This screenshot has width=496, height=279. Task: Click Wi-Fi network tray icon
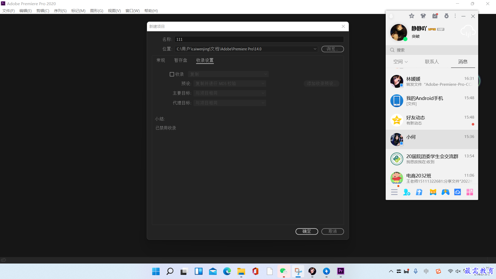(450, 271)
